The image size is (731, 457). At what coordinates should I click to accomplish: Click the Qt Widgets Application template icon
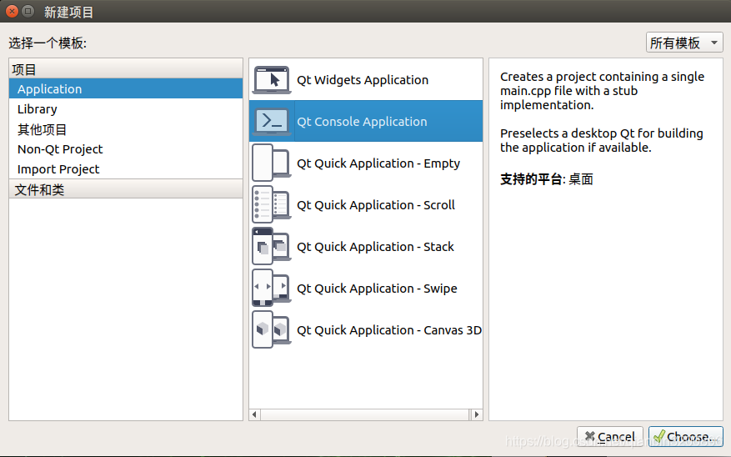point(272,80)
